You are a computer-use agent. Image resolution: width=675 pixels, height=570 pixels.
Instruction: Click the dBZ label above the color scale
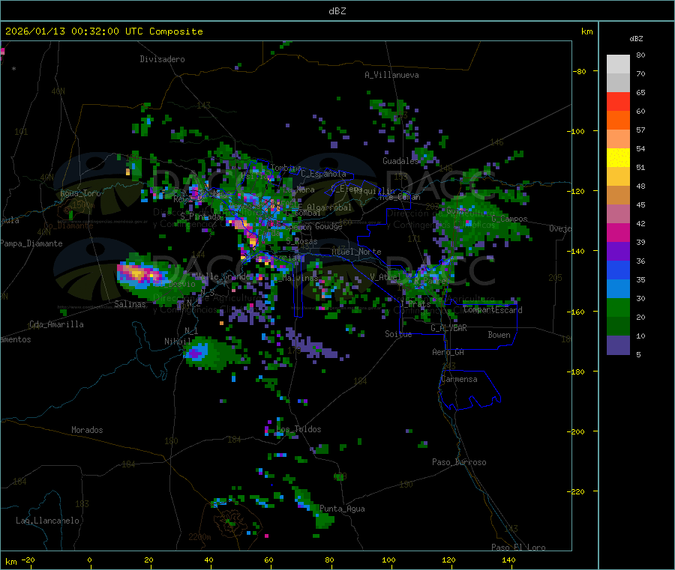point(636,39)
